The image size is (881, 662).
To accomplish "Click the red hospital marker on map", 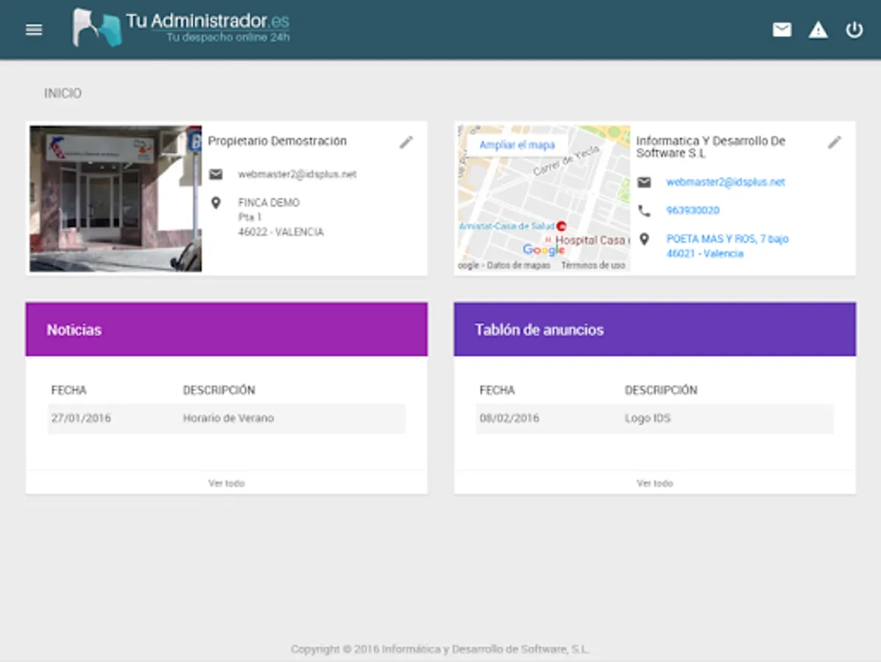I will [x=561, y=227].
